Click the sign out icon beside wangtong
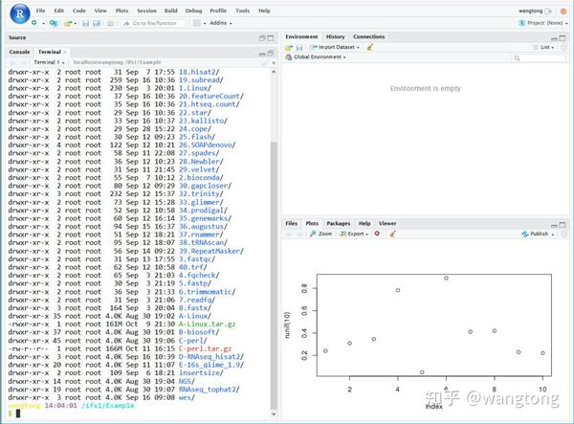The height and width of the screenshot is (424, 574). [548, 11]
